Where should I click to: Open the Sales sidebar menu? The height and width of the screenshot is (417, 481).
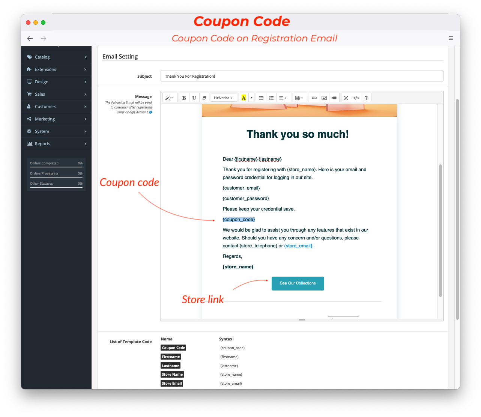[x=56, y=94]
